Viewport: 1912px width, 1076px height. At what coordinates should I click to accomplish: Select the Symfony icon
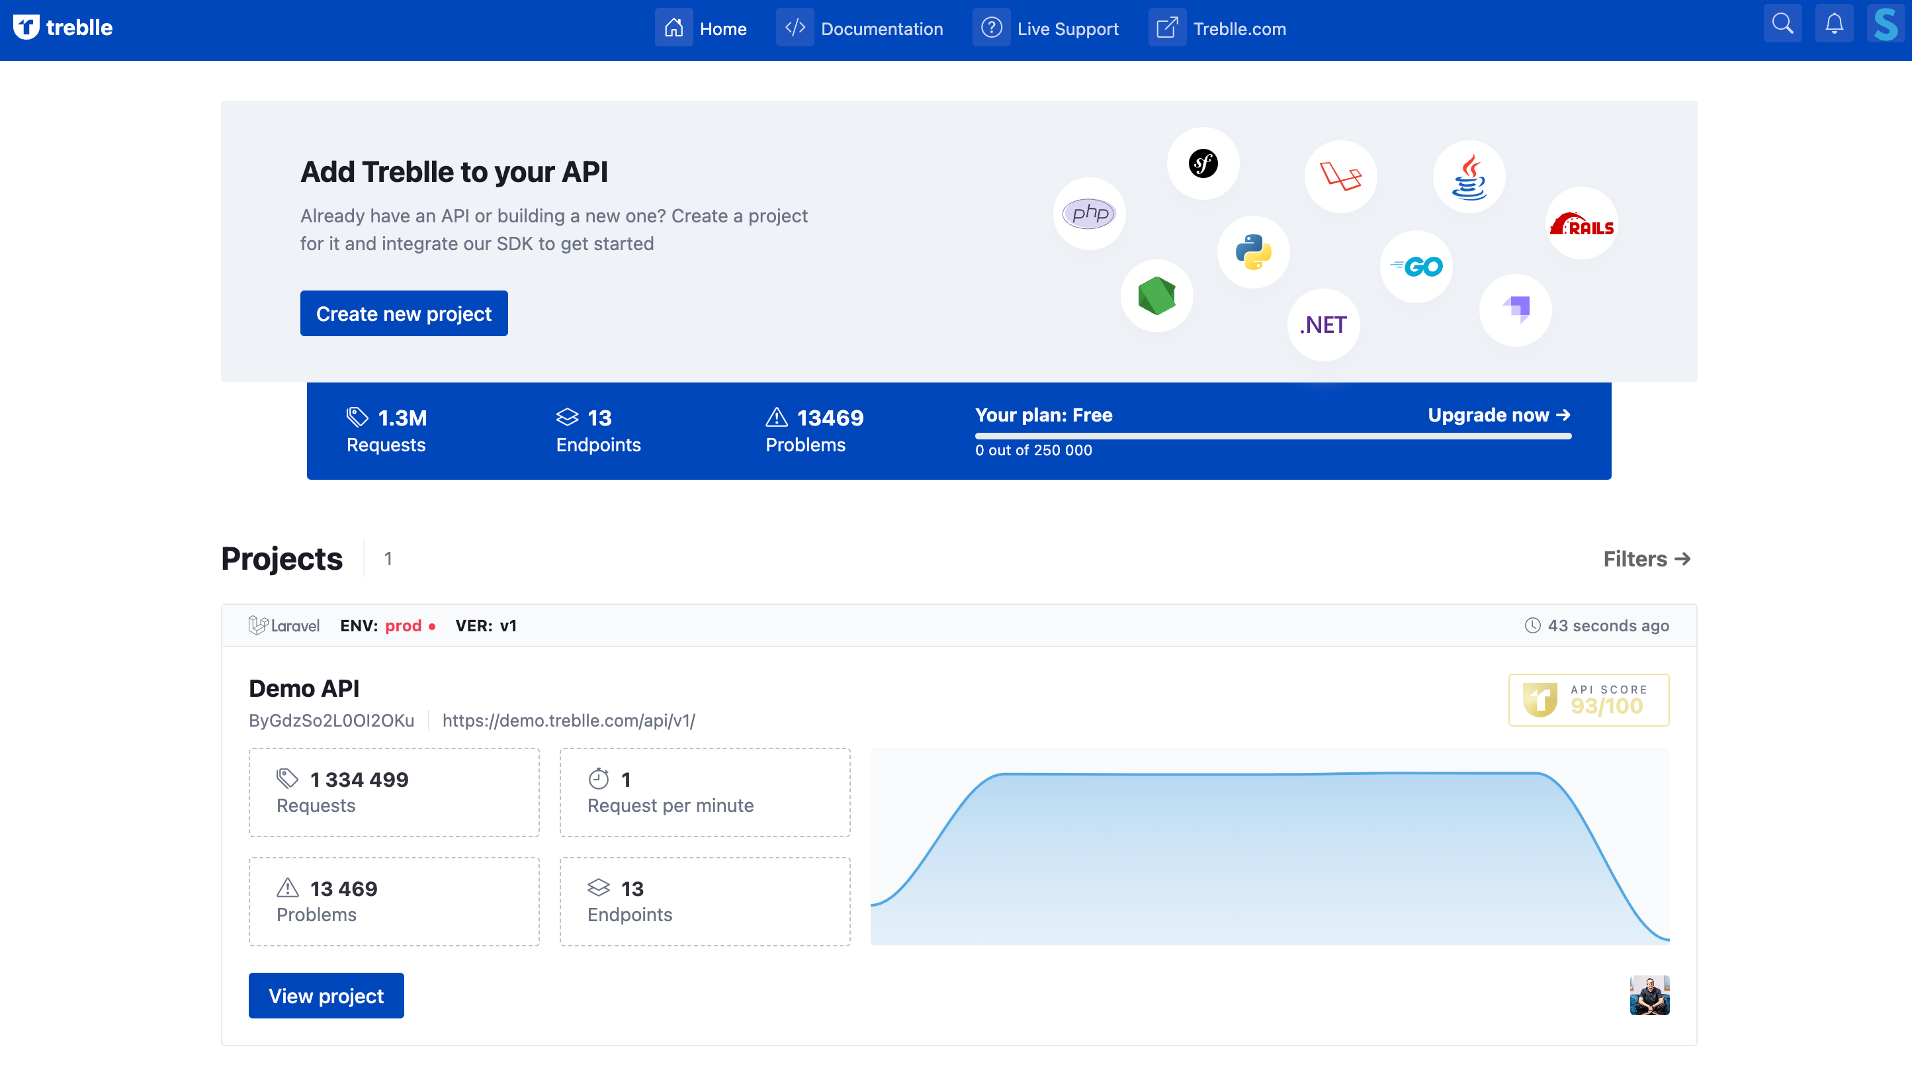[x=1202, y=163]
